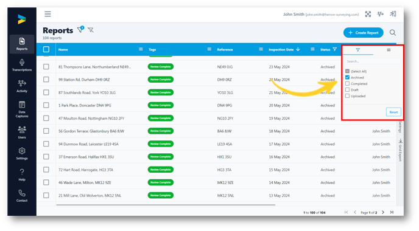Clear filters icon beside Reports title

coord(91,30)
